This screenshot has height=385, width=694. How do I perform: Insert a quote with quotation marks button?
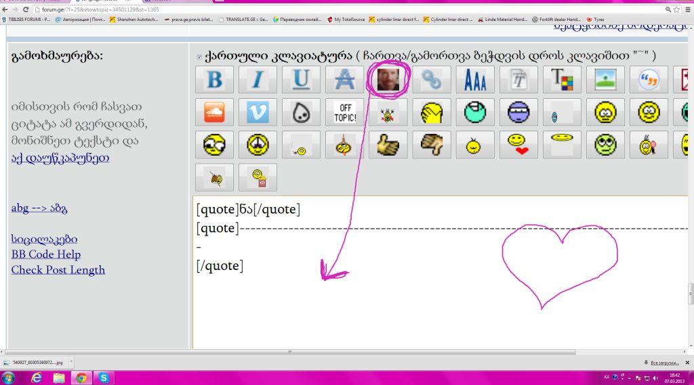coord(649,80)
